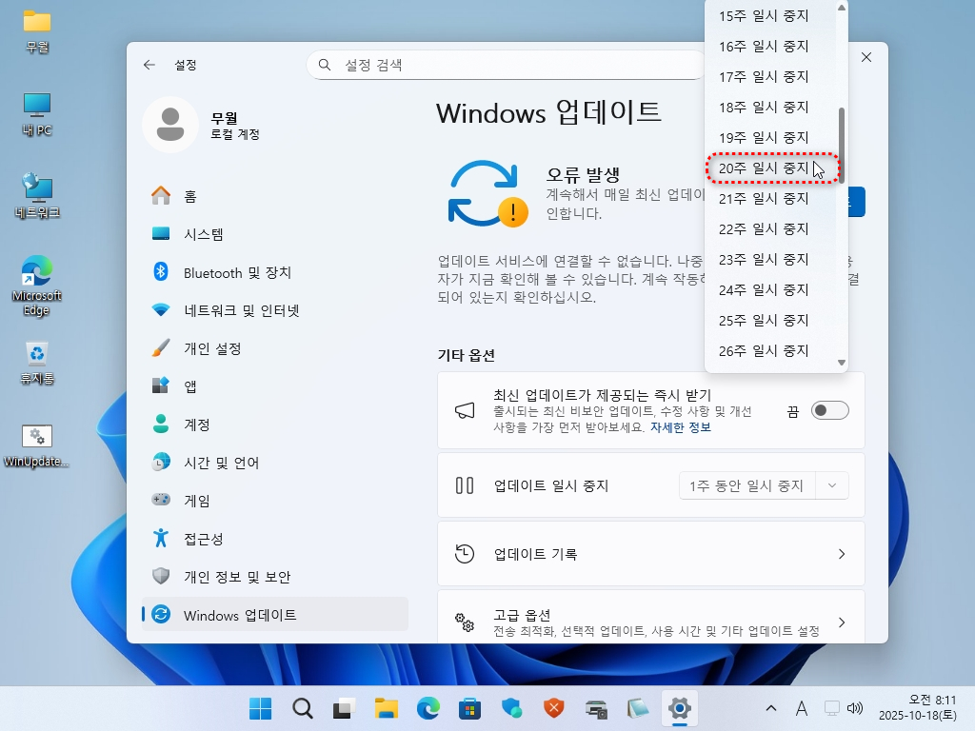The height and width of the screenshot is (731, 975).
Task: Click the 설정 검색 search field
Action: point(507,65)
